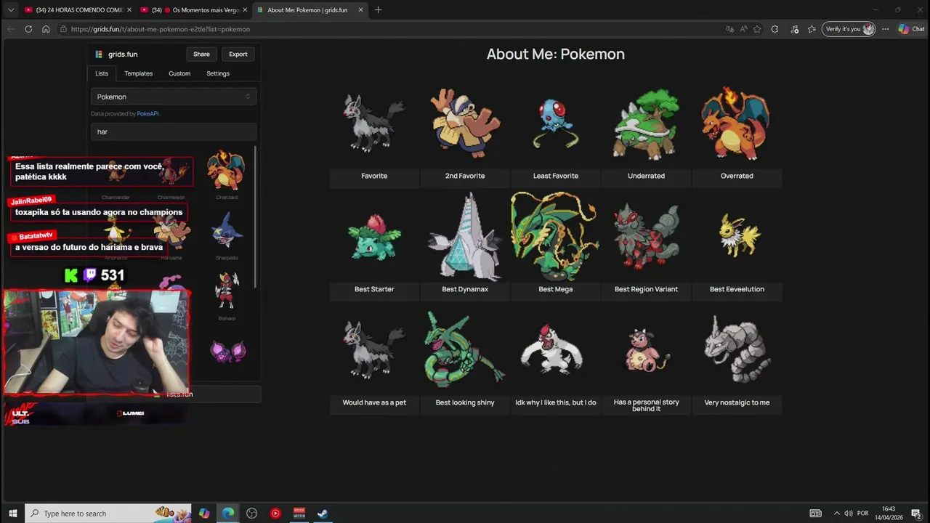Open a new browser tab
930x523 pixels.
[379, 10]
